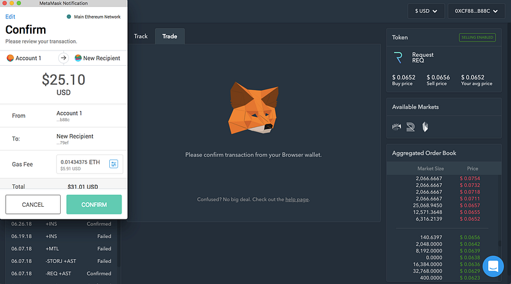Viewport: 511px width, 284px height.
Task: Click the New Recipient avatar icon
Action: point(78,58)
